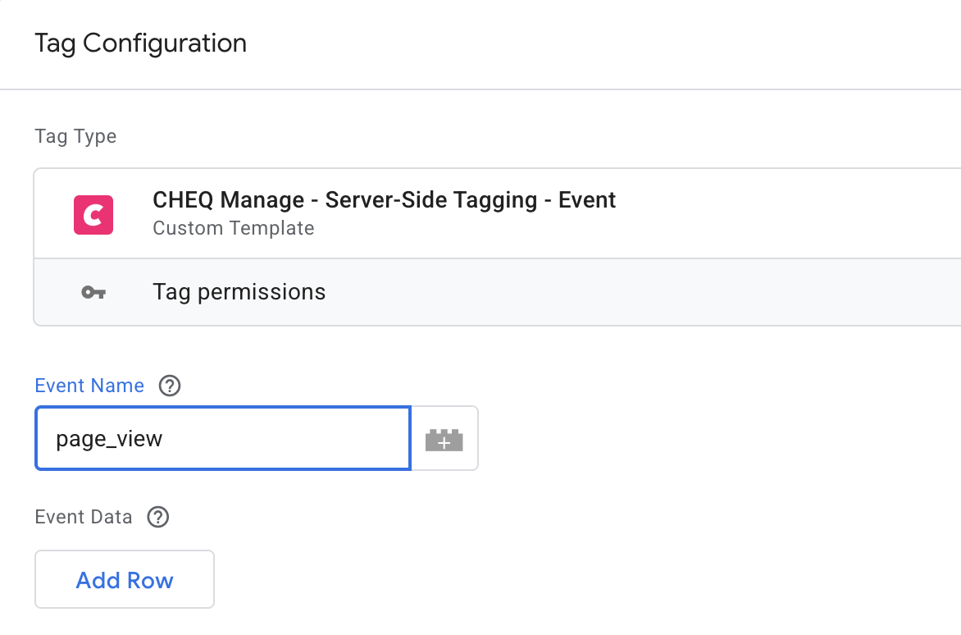Click the Event Name label
The width and height of the screenshot is (961, 635).
[x=89, y=386]
